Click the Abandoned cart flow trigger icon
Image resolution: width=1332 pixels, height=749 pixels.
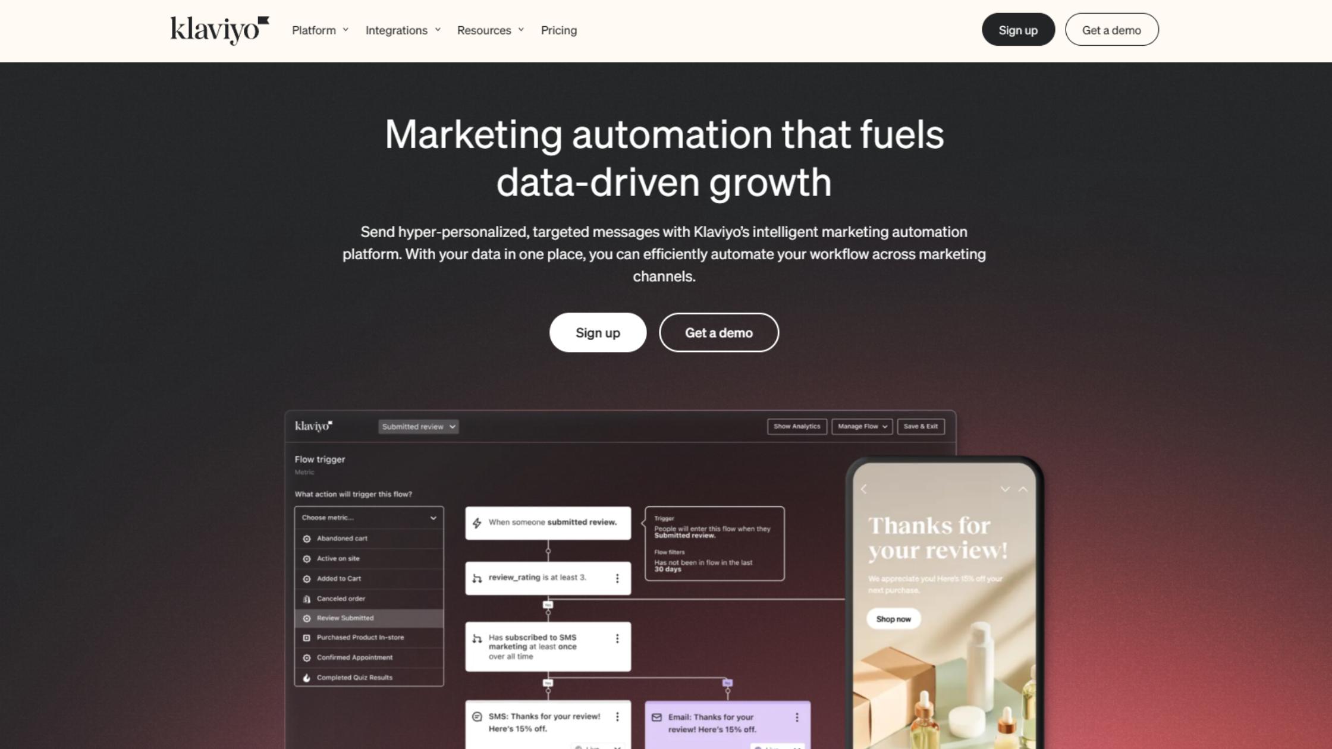(306, 538)
